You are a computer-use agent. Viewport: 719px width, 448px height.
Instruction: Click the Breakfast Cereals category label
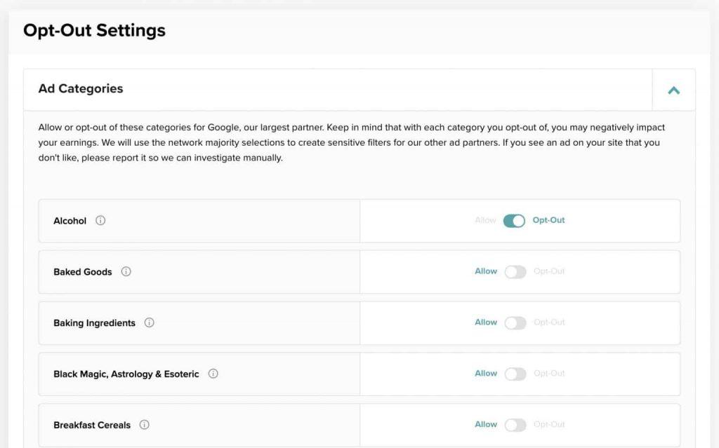click(92, 425)
